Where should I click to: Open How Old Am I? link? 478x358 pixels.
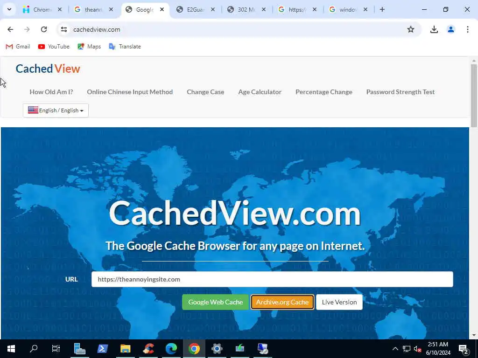coord(51,92)
